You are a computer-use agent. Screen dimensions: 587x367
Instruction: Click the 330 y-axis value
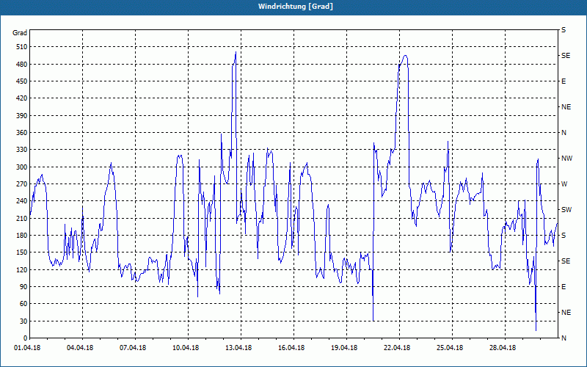point(22,150)
